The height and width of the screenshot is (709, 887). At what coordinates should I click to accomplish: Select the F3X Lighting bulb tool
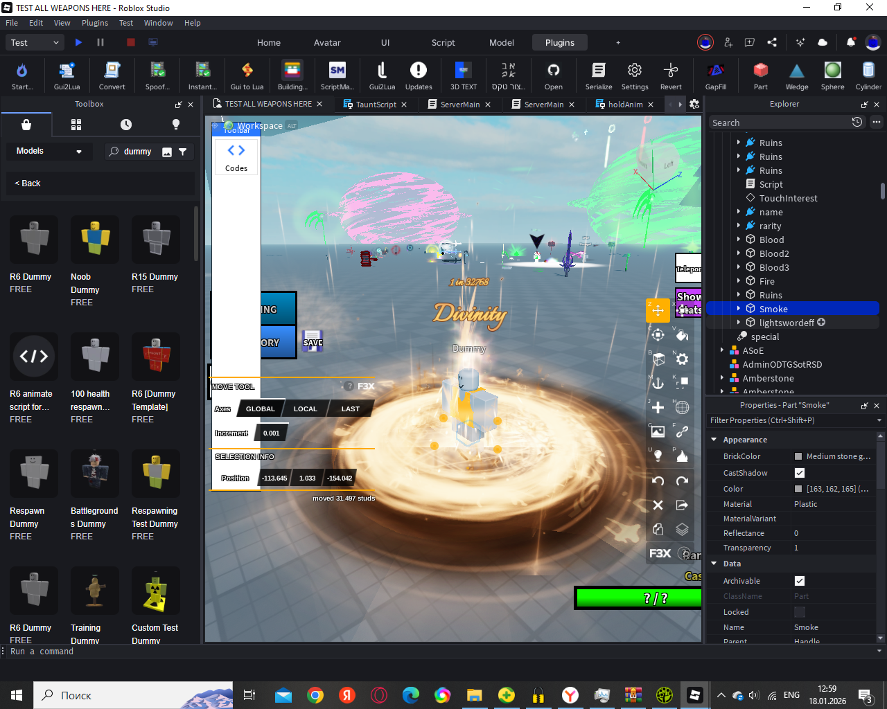[658, 456]
